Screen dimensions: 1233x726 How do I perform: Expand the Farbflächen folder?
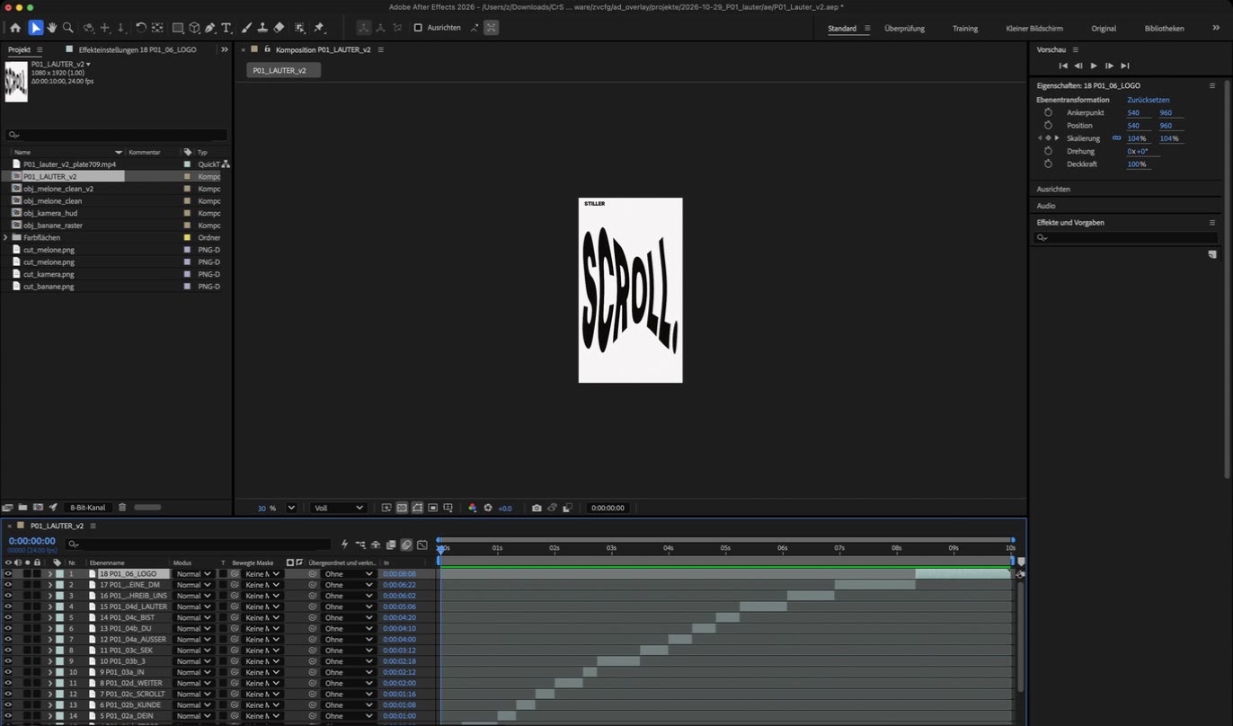[5, 238]
